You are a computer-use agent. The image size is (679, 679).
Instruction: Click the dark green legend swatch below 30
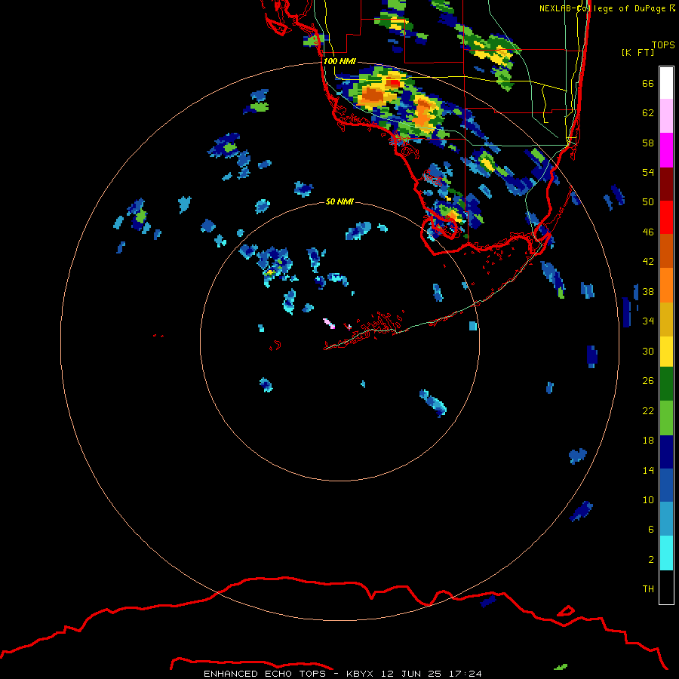(x=666, y=384)
